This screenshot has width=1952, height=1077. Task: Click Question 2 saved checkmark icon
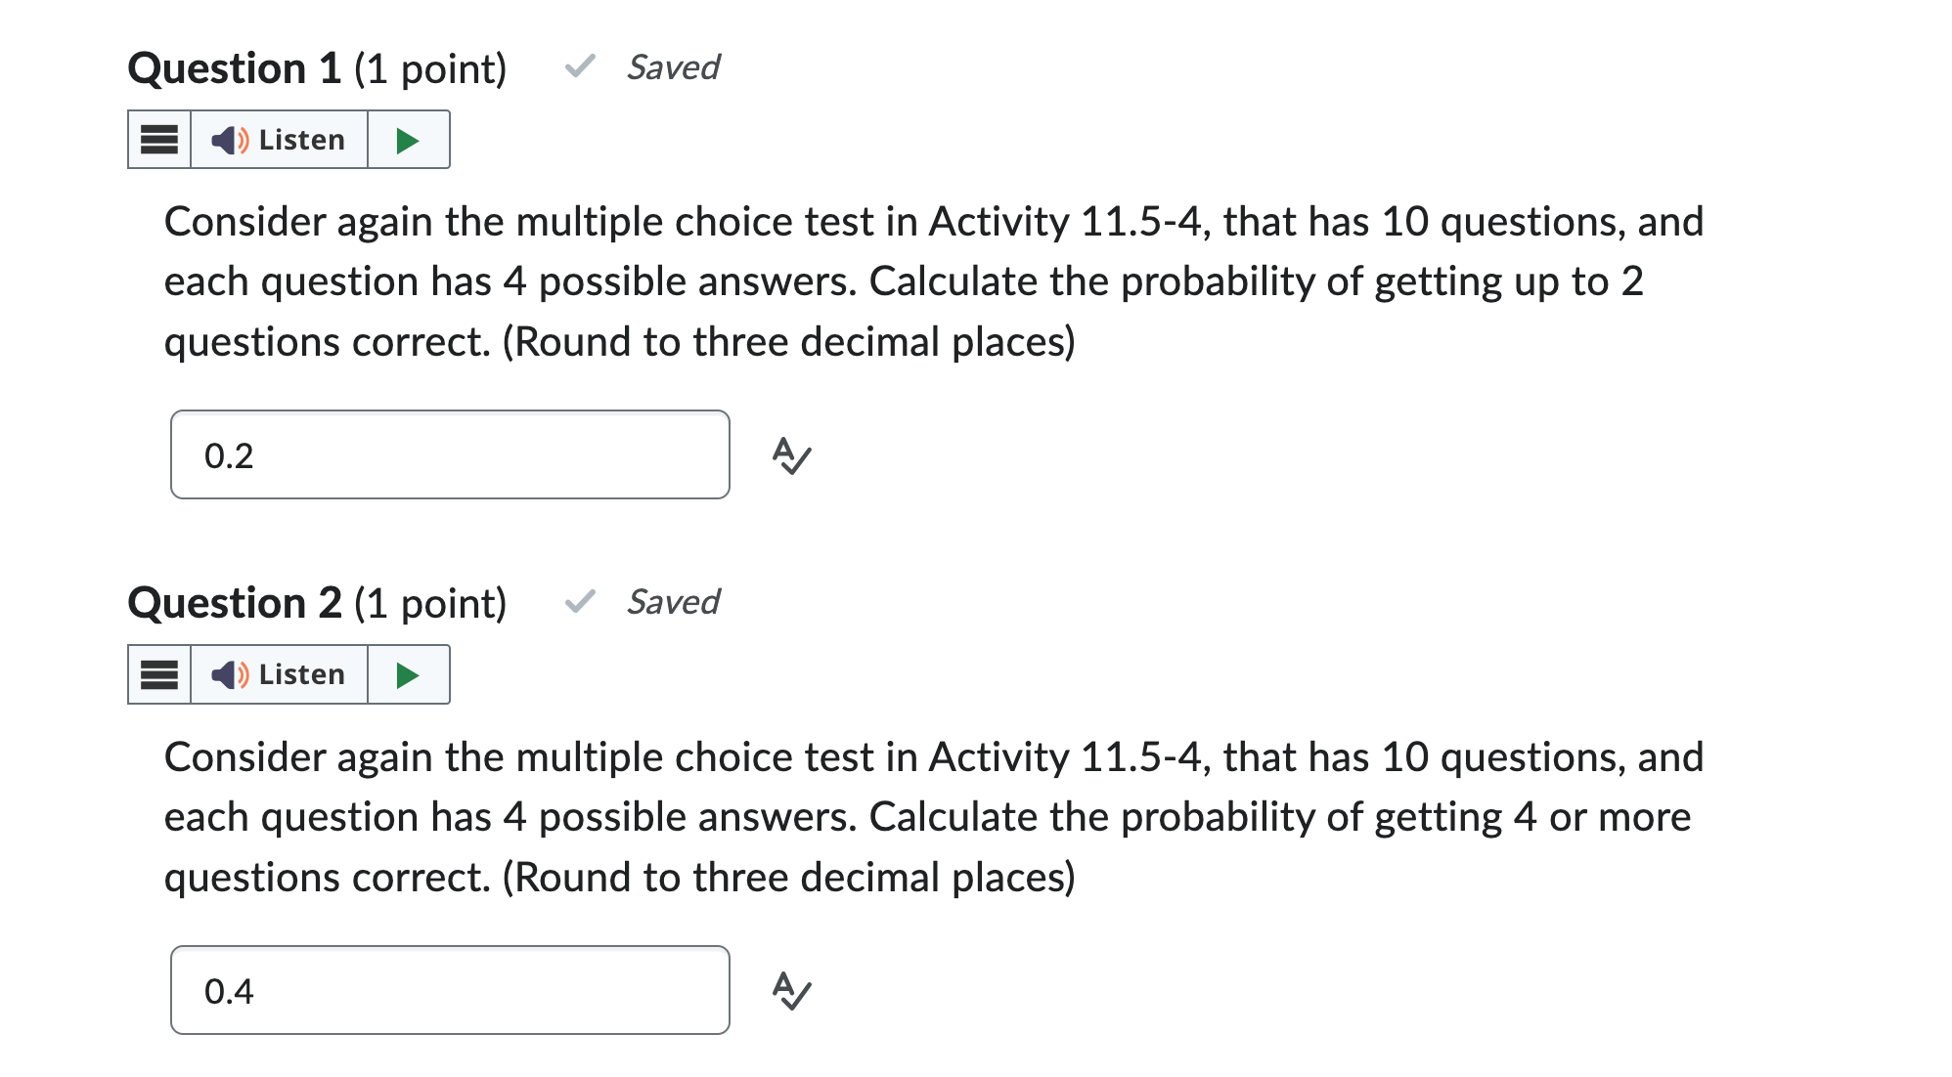point(580,601)
